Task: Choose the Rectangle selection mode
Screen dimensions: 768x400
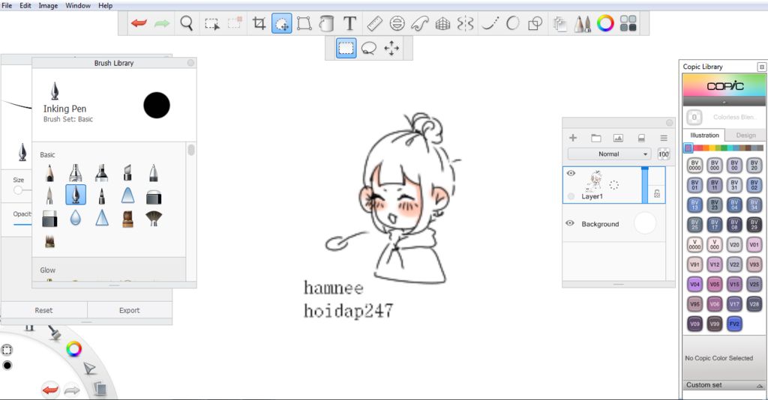Action: (346, 49)
